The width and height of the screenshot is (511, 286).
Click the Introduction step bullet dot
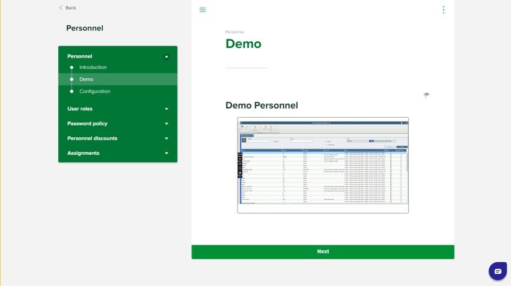pyautogui.click(x=72, y=67)
